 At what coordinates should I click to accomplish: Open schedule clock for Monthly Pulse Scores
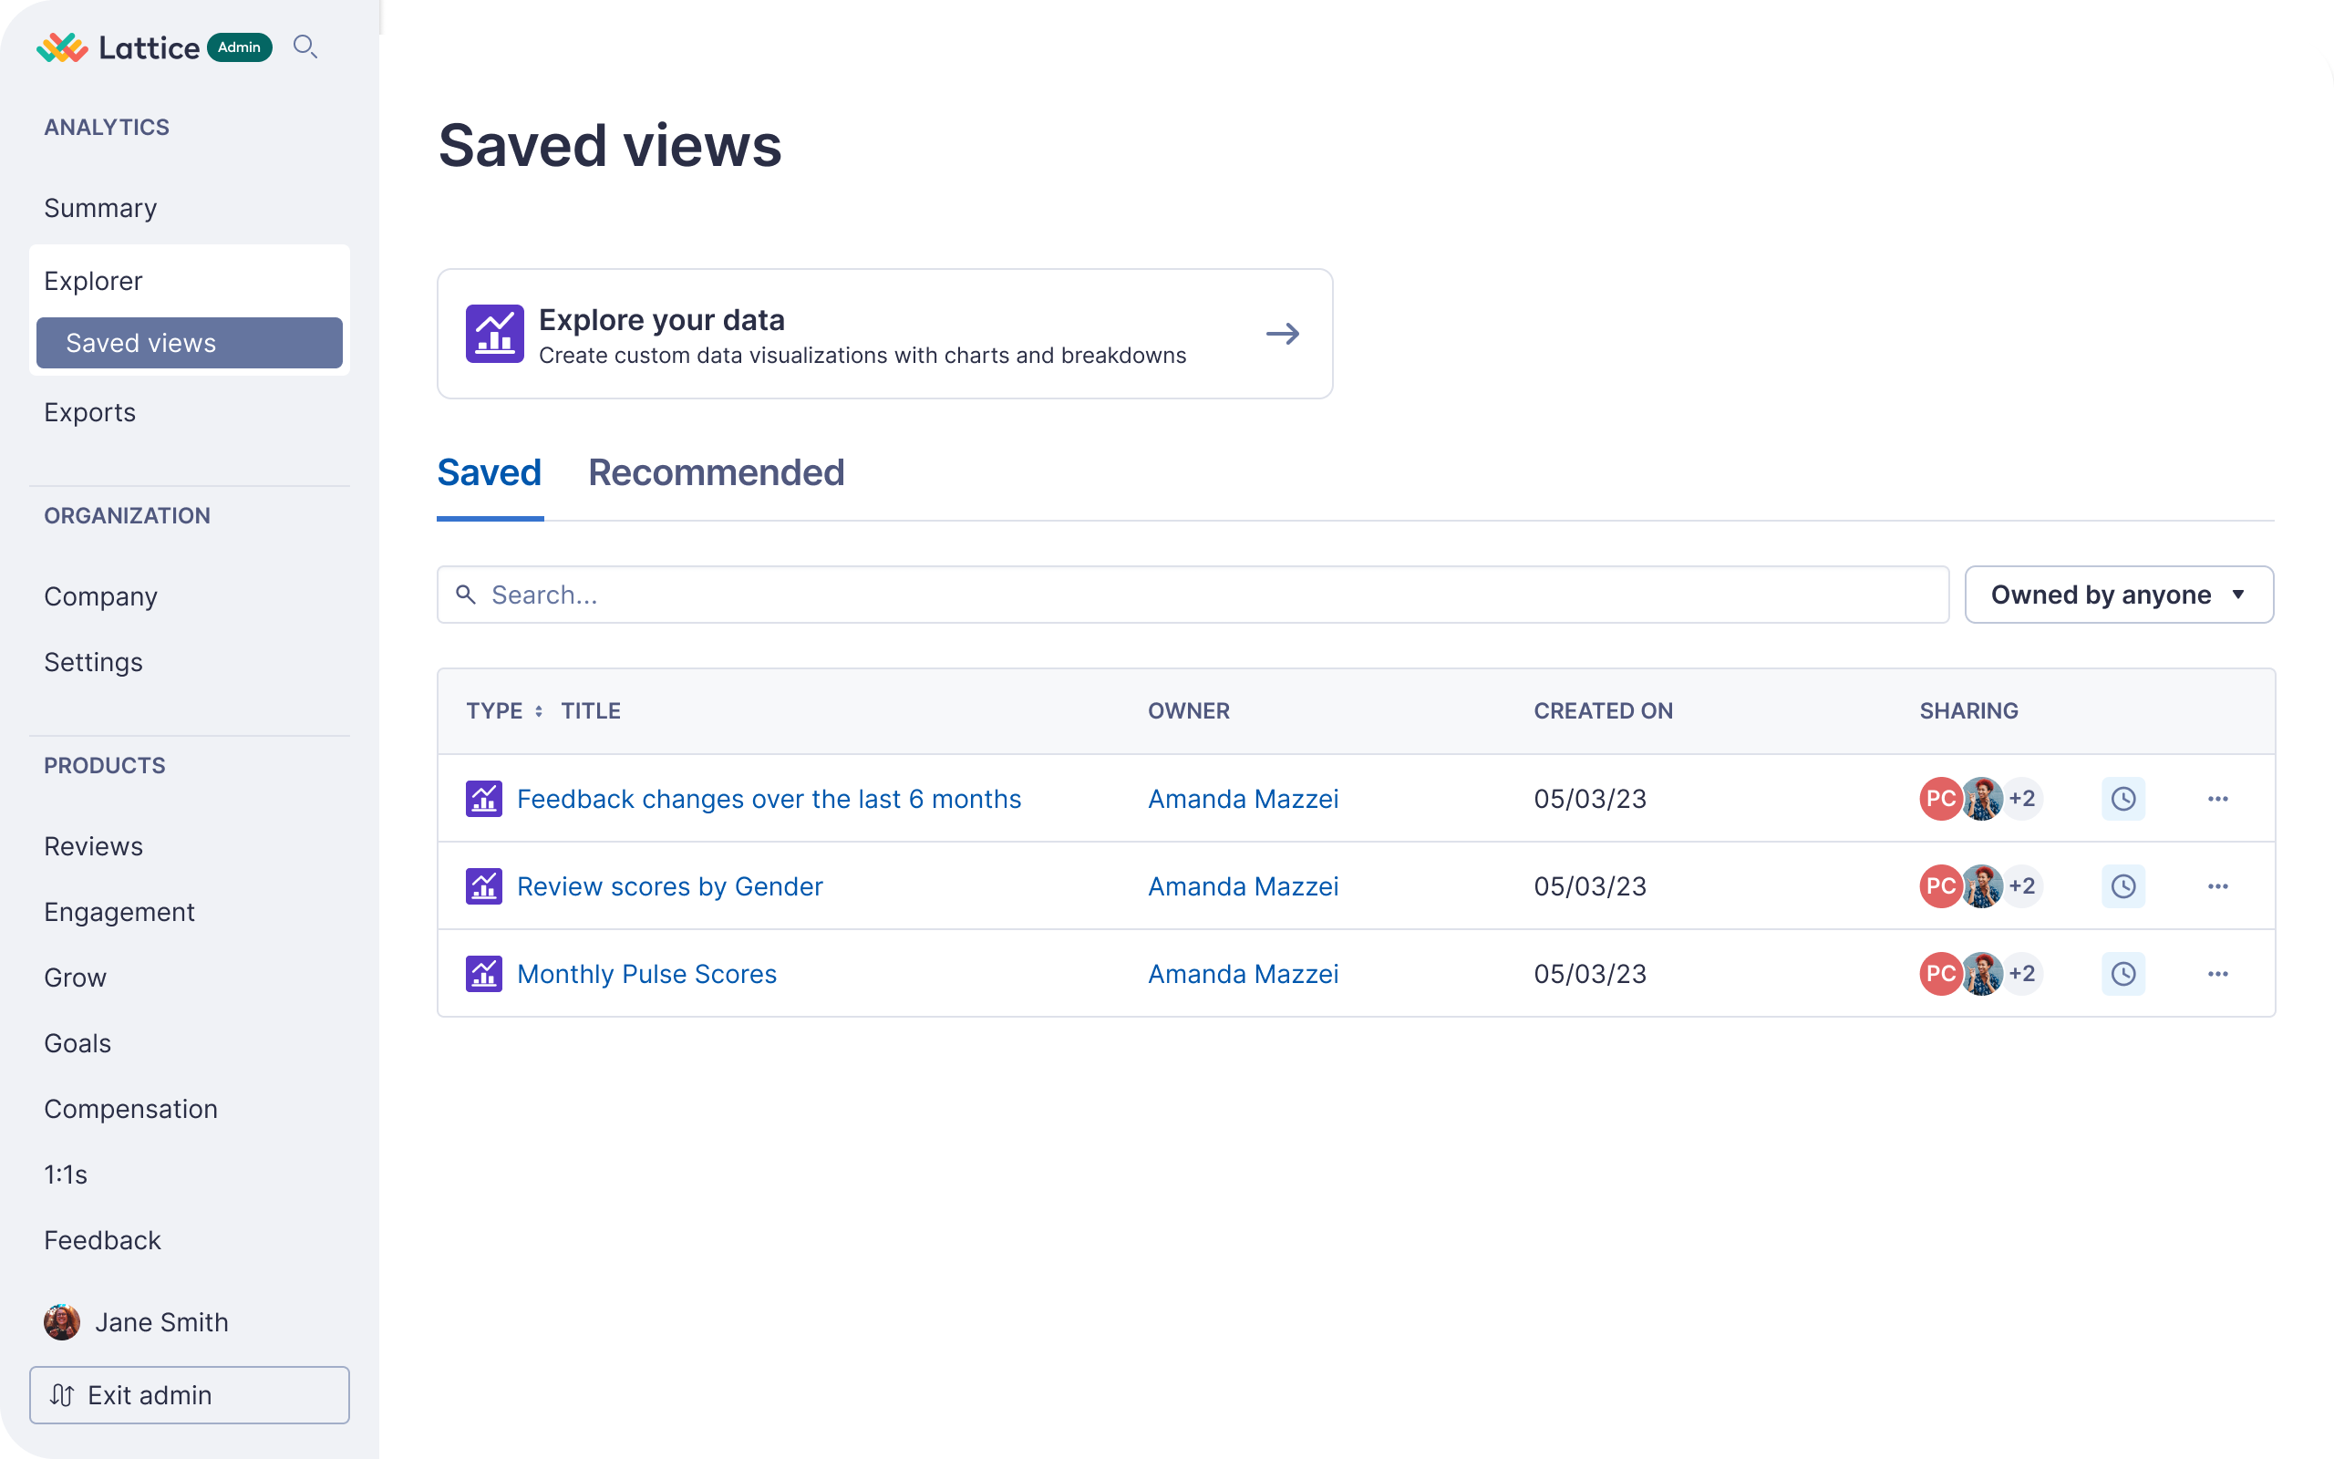2122,974
